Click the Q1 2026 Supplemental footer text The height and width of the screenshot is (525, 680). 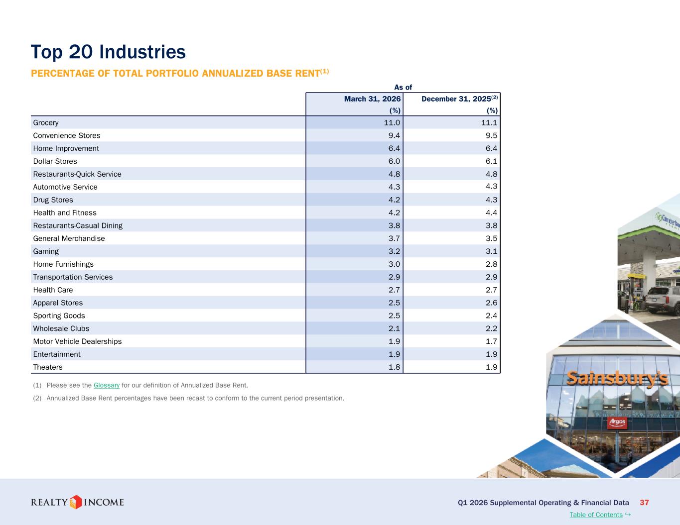pyautogui.click(x=544, y=503)
